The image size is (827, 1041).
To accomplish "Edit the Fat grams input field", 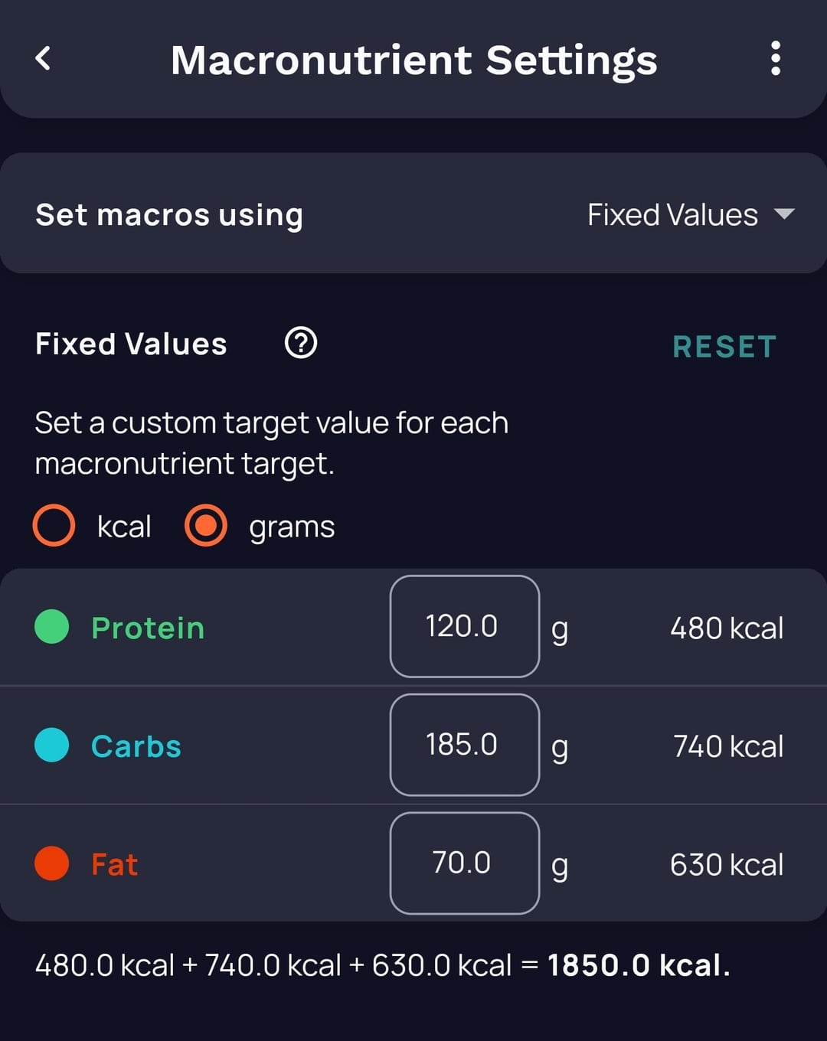I will coord(464,863).
